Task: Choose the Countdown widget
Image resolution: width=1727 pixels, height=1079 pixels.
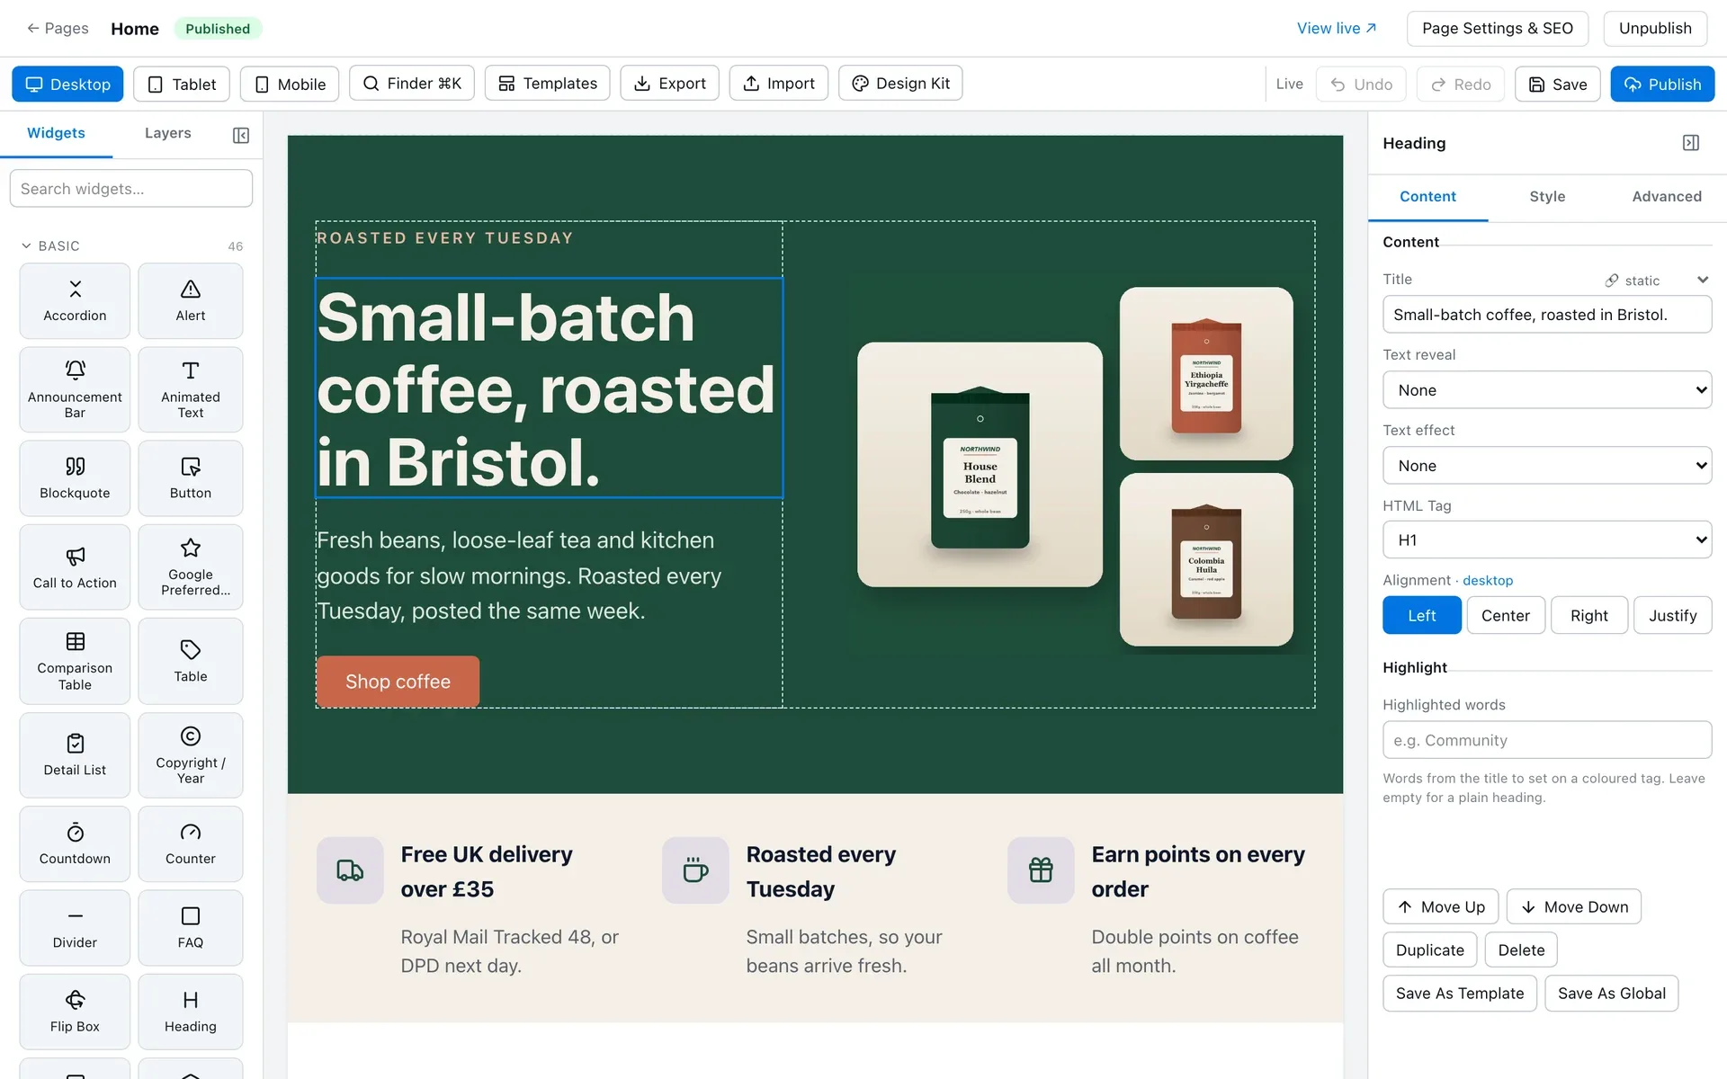Action: pos(75,843)
